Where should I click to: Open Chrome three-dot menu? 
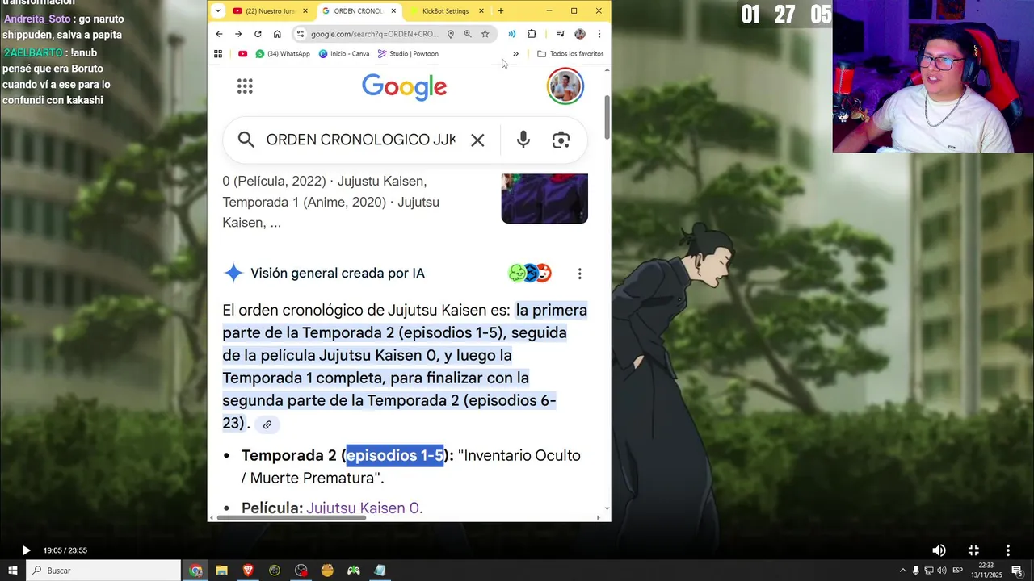point(599,34)
